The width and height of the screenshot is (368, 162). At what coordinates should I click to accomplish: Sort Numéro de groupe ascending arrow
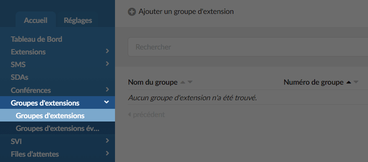(349, 82)
